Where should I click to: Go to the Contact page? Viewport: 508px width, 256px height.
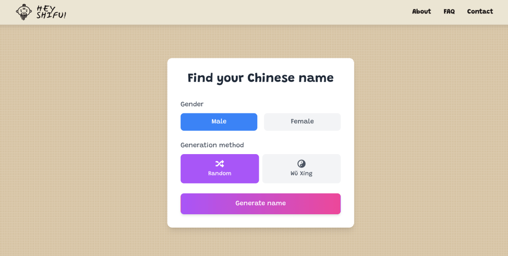click(x=480, y=11)
